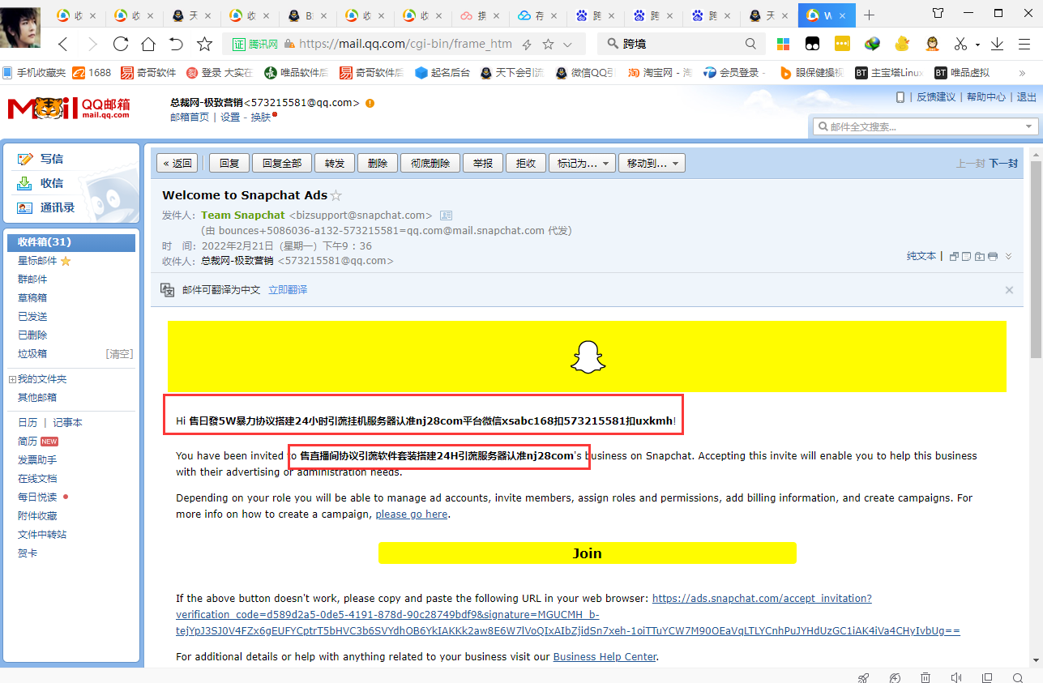The height and width of the screenshot is (683, 1043).
Task: Go to the browser home page icon
Action: pyautogui.click(x=148, y=44)
